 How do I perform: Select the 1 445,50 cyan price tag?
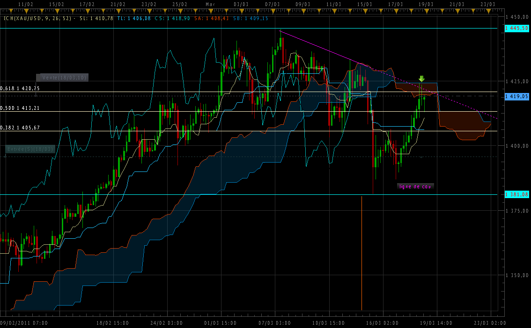516,29
